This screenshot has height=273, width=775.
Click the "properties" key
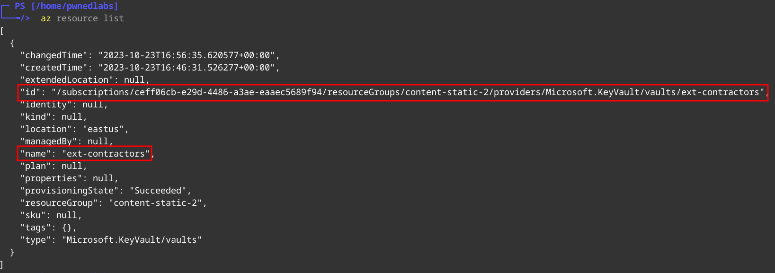[51, 178]
